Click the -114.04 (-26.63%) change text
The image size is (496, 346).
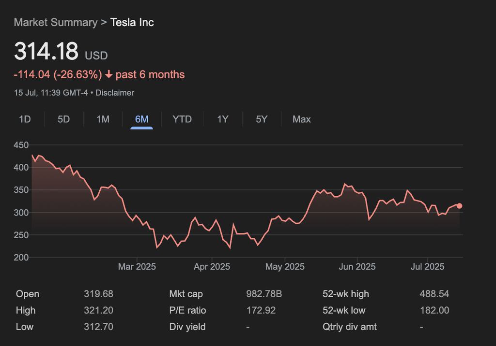[58, 74]
